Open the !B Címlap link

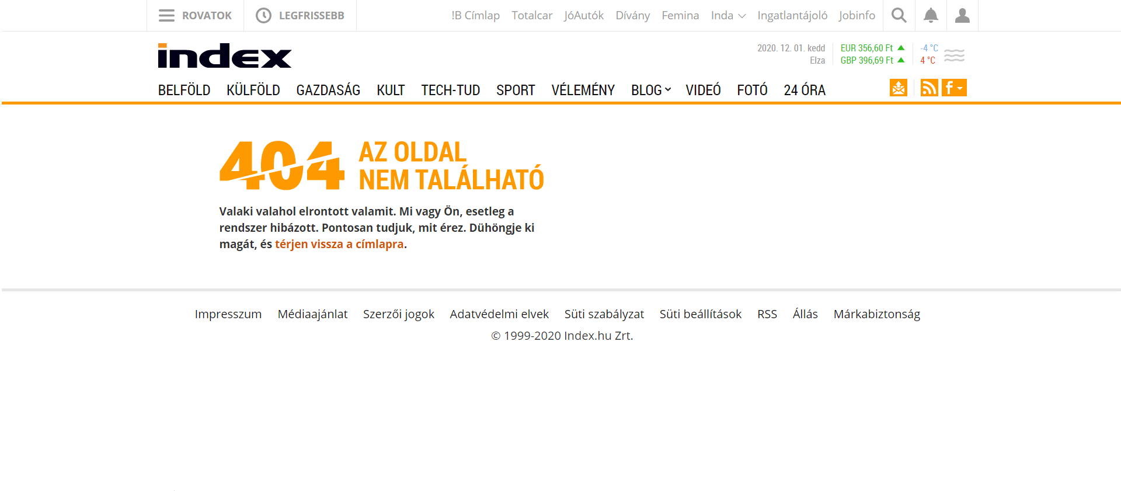[475, 16]
